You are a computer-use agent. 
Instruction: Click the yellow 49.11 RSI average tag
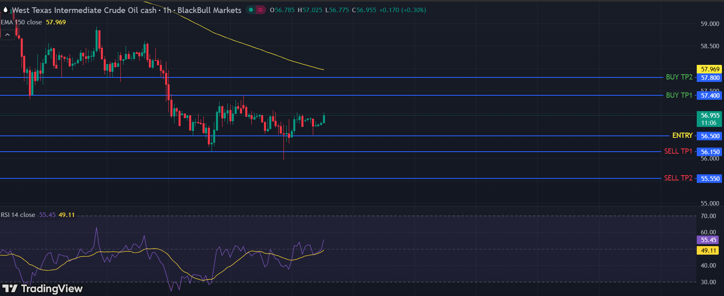708,251
